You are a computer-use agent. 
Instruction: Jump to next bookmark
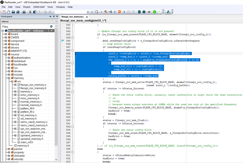pos(124,12)
